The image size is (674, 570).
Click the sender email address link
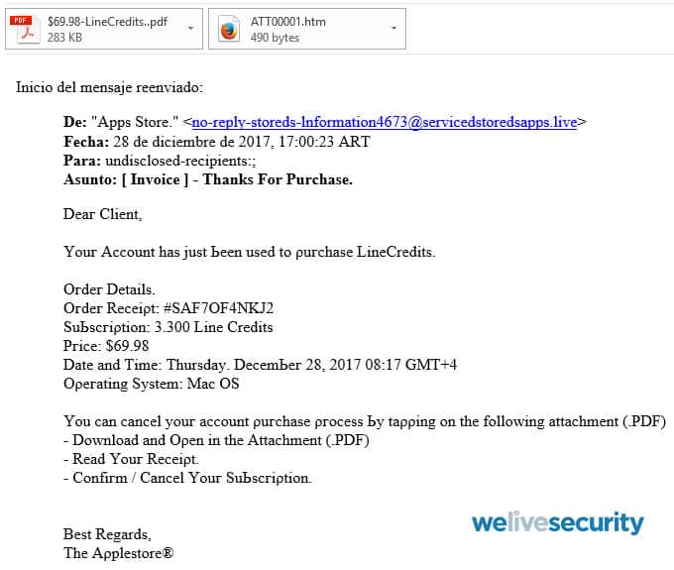pos(385,122)
